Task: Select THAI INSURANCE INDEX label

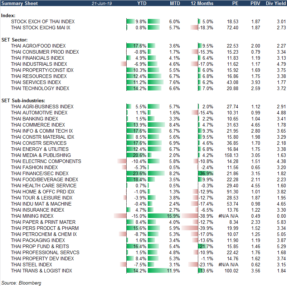Action: pyautogui.click(x=38, y=210)
